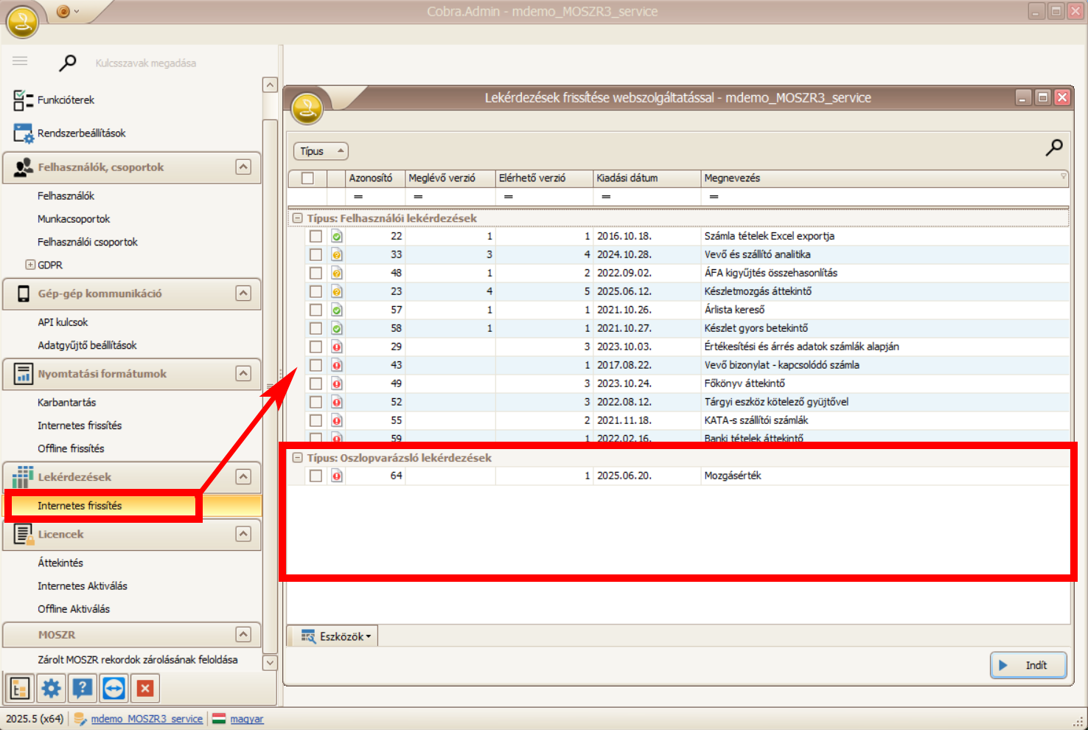The image size is (1088, 730).
Task: Select Internetes Aktiválás under Licencek
Action: (83, 586)
